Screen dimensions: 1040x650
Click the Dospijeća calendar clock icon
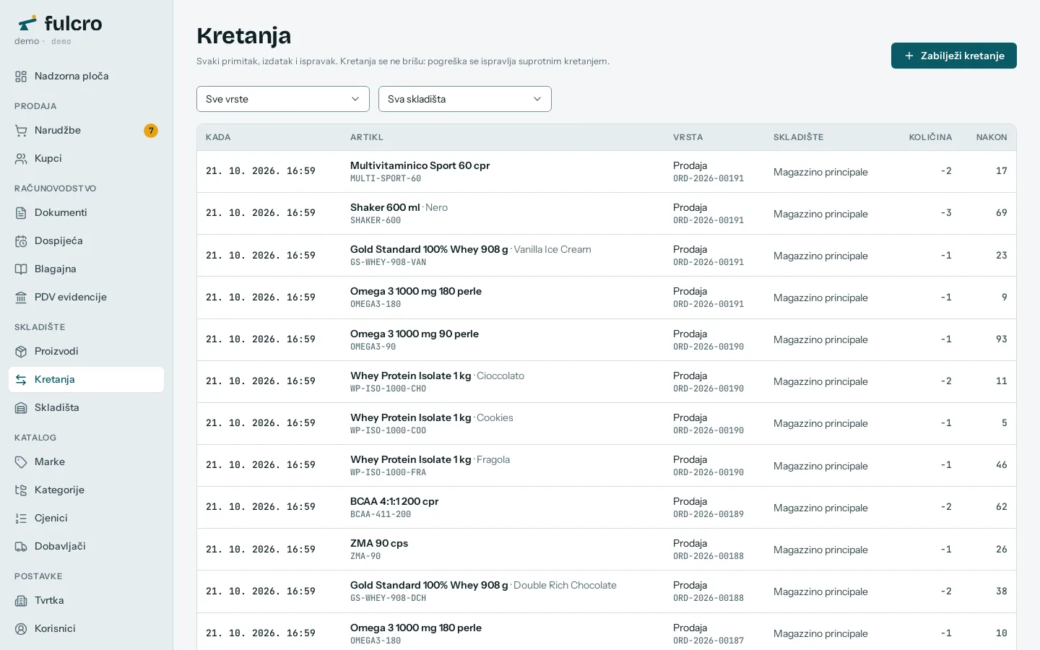(x=21, y=241)
